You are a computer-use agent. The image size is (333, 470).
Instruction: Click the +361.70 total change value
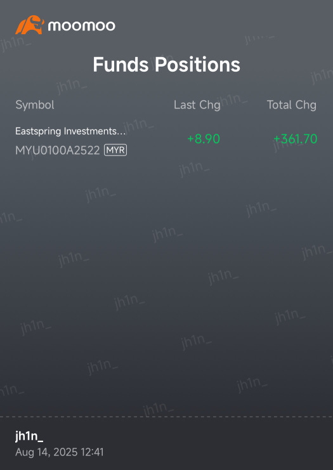(295, 139)
